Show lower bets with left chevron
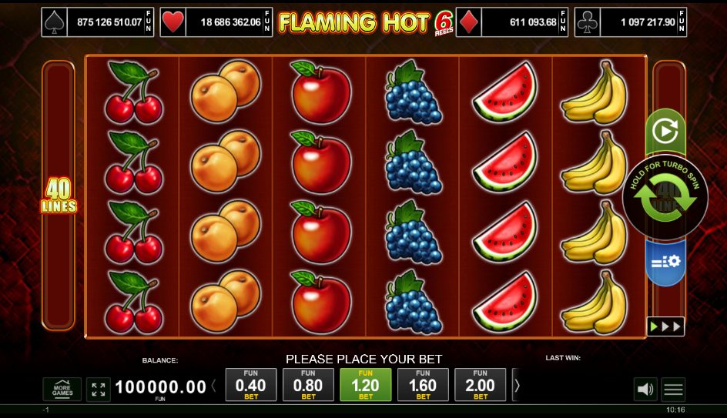Screen dimensions: 727x418 coord(214,385)
